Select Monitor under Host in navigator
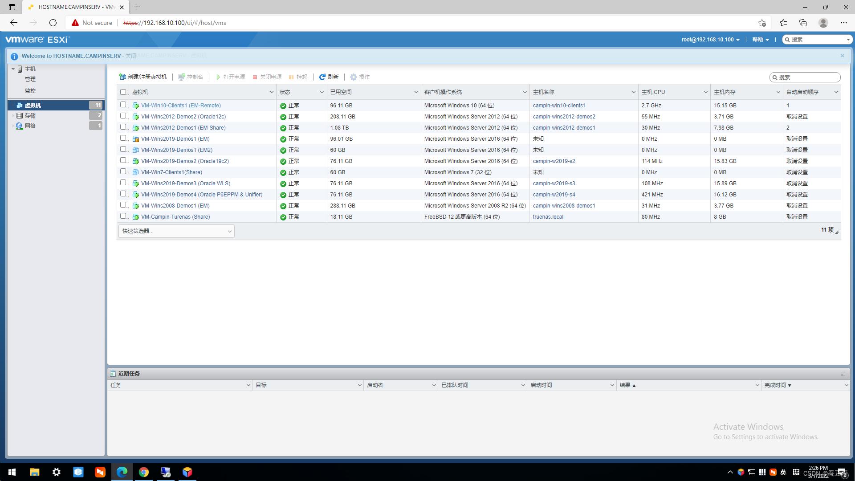Image resolution: width=855 pixels, height=481 pixels. (x=30, y=91)
